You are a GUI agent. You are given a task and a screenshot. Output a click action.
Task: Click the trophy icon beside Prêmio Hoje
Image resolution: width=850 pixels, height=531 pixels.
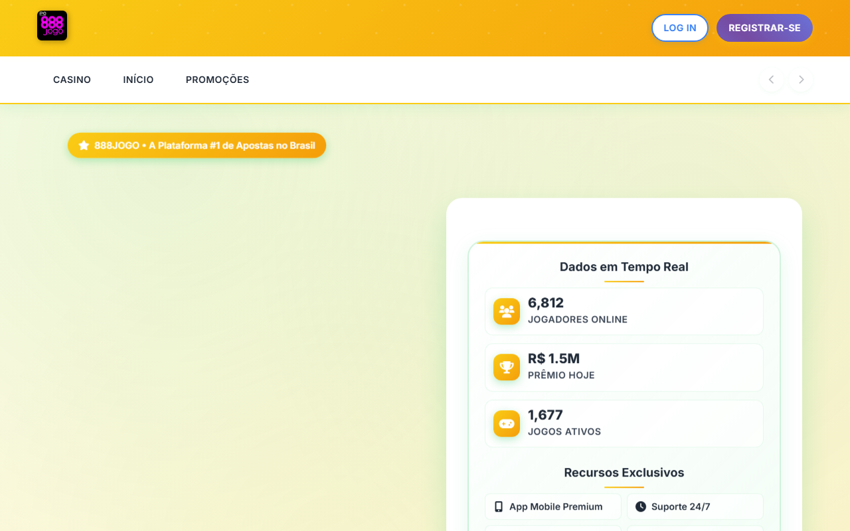click(x=507, y=367)
